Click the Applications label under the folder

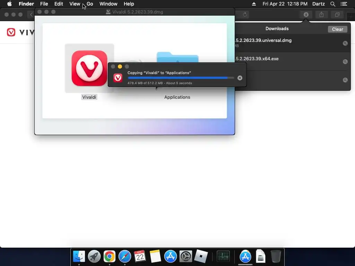point(177,97)
